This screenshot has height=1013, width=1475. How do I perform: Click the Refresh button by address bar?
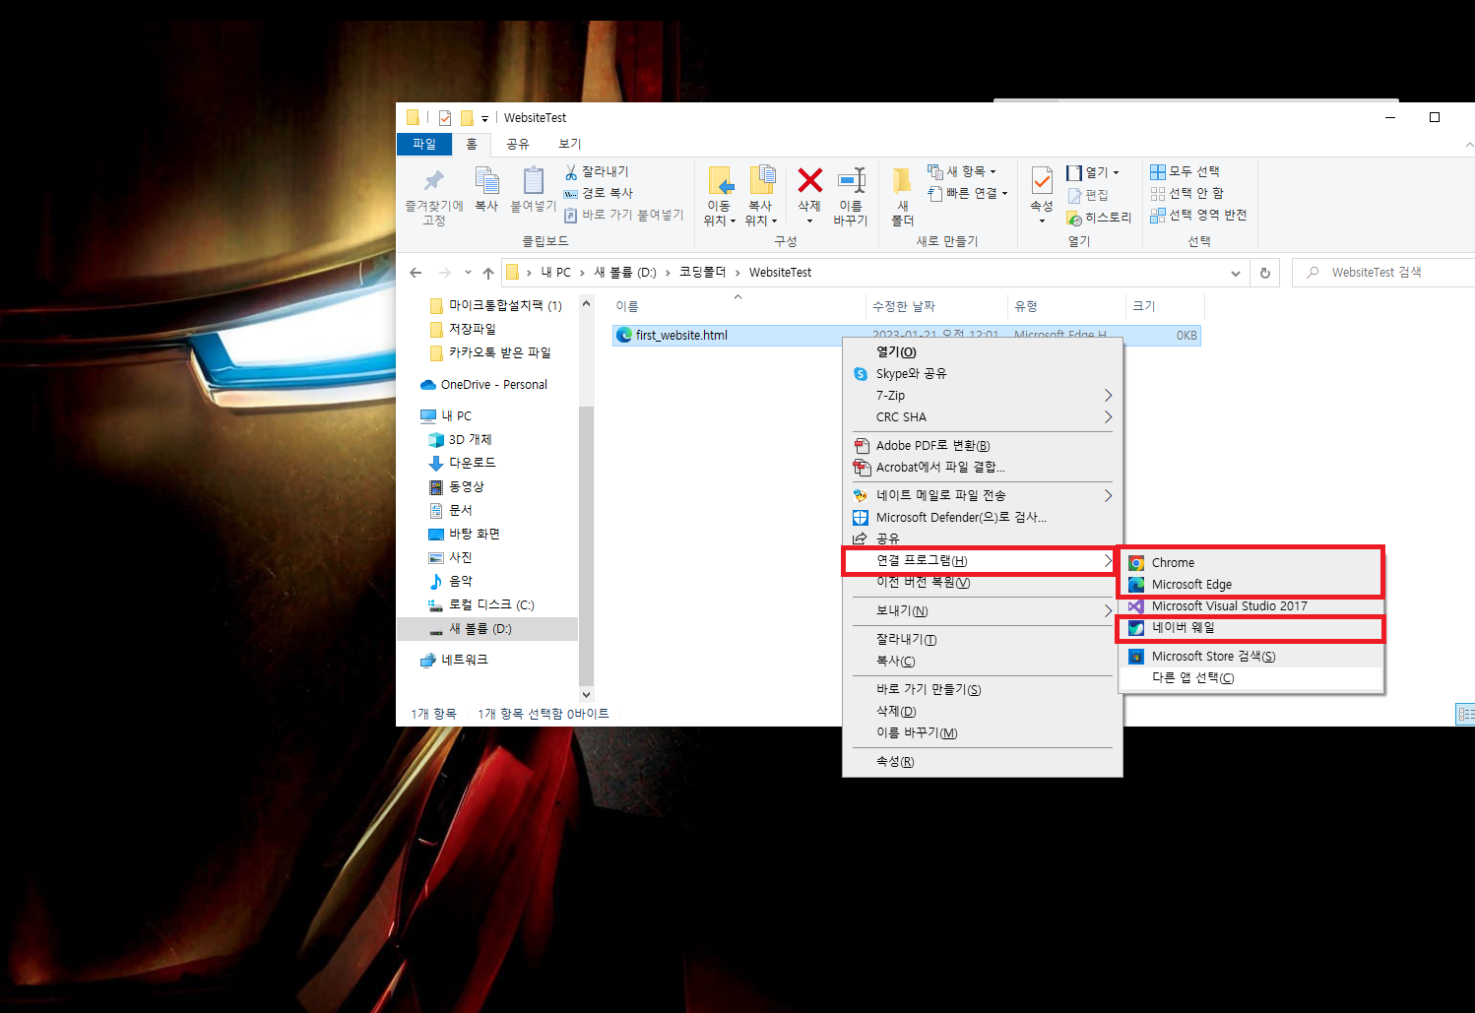[1264, 273]
